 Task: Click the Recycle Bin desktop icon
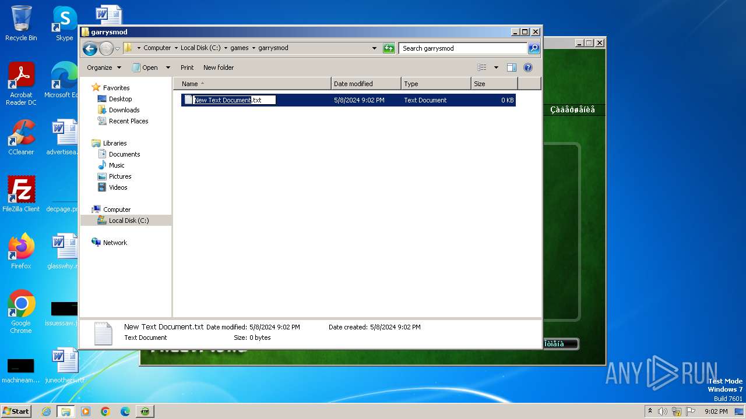coord(21,23)
